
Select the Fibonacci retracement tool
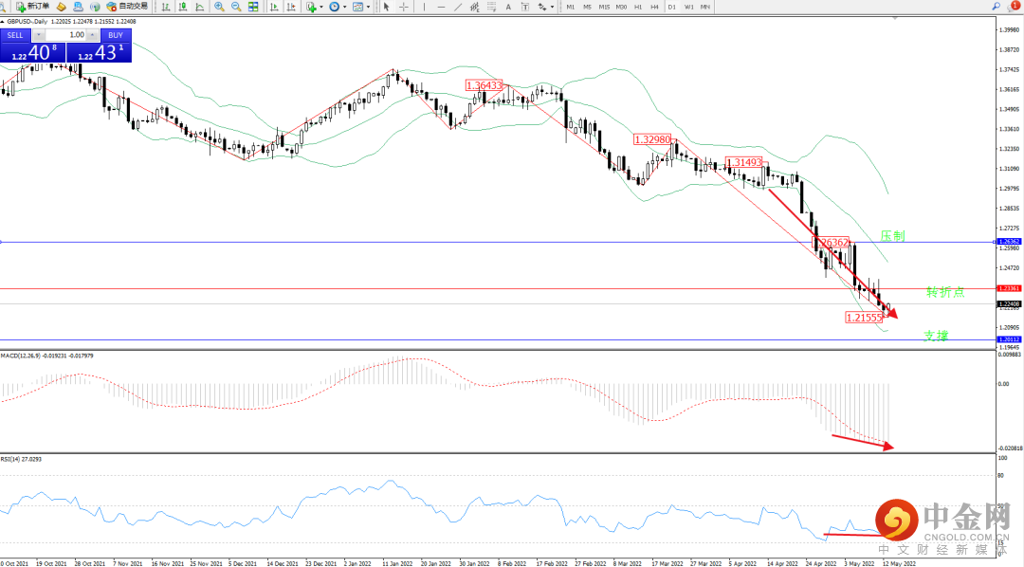(492, 7)
